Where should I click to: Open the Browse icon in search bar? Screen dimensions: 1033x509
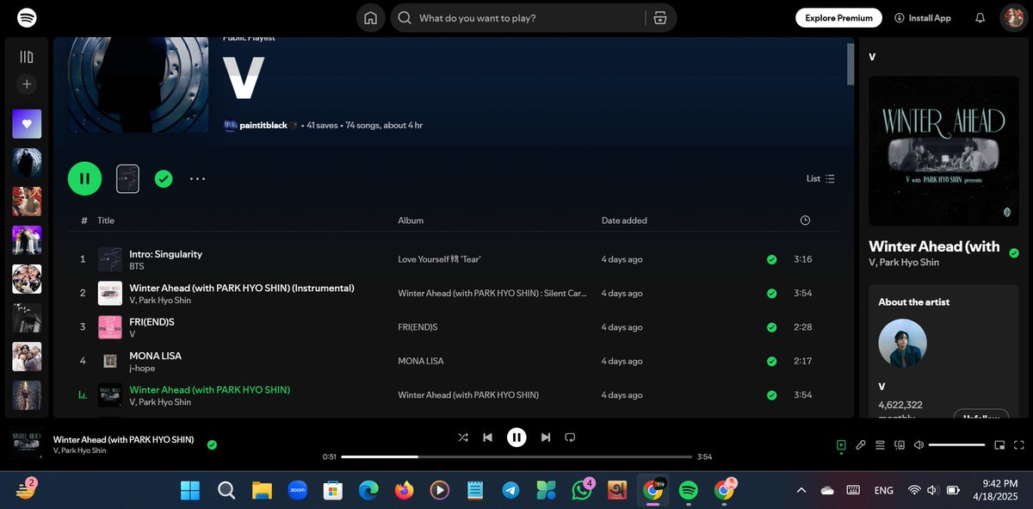660,18
